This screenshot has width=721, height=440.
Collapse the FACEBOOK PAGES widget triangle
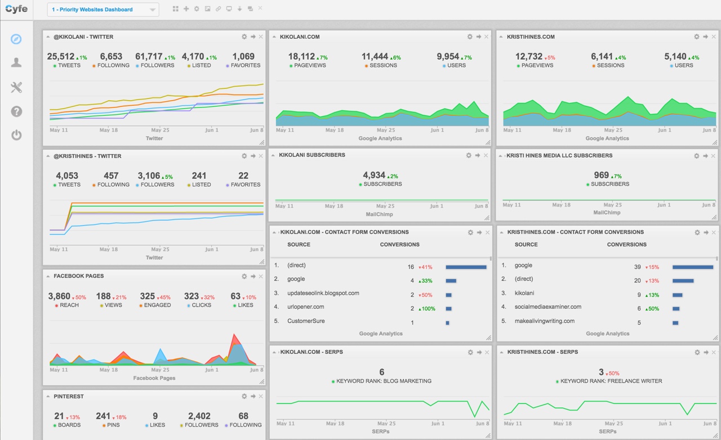[x=47, y=276]
